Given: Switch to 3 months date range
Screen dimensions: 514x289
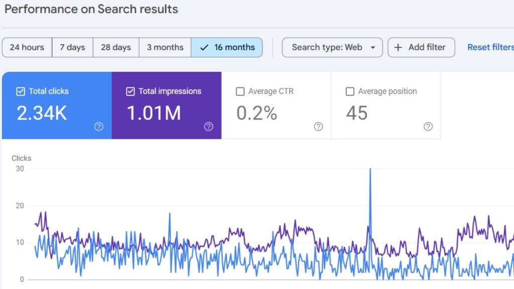Looking at the screenshot, I should (x=165, y=48).
